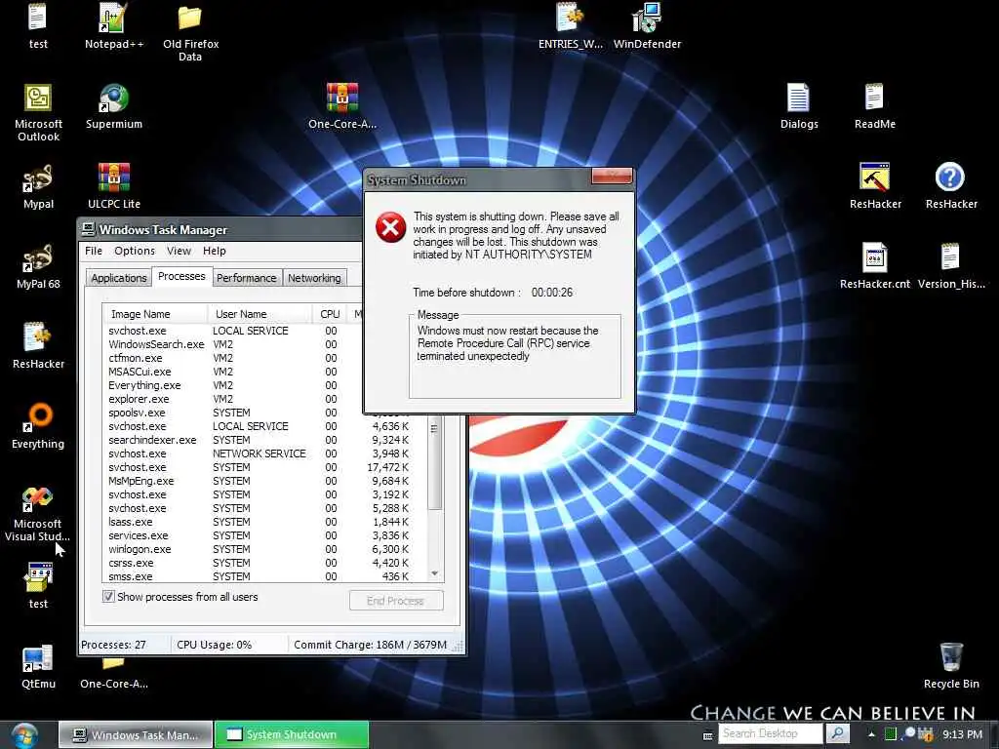Viewport: 999px width, 749px height.
Task: Open the Dialogs document icon
Action: coord(798,105)
